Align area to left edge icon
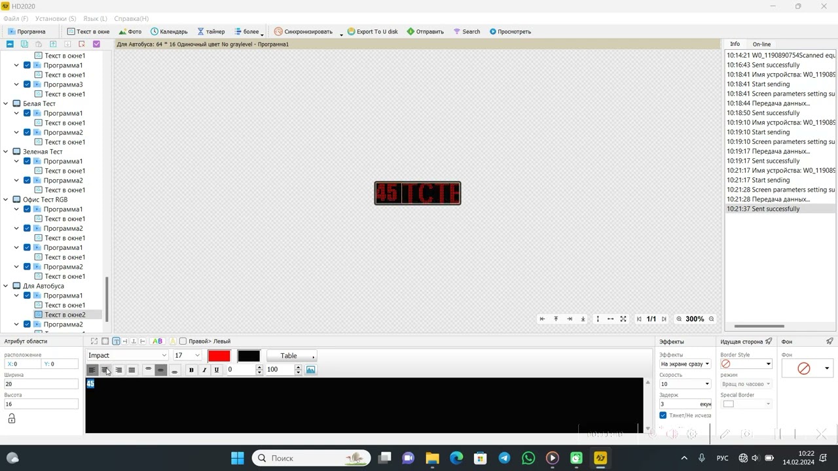This screenshot has width=838, height=471. coord(542,319)
